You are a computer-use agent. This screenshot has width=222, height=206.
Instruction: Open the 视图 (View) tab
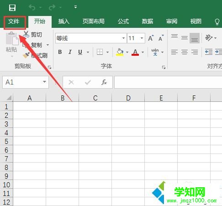pos(196,21)
